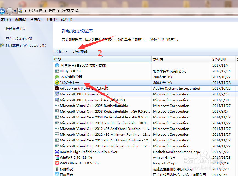The height and width of the screenshot is (176, 238).
Task: Expand the arrow after 程序 breadcrumb
Action: tap(59, 11)
